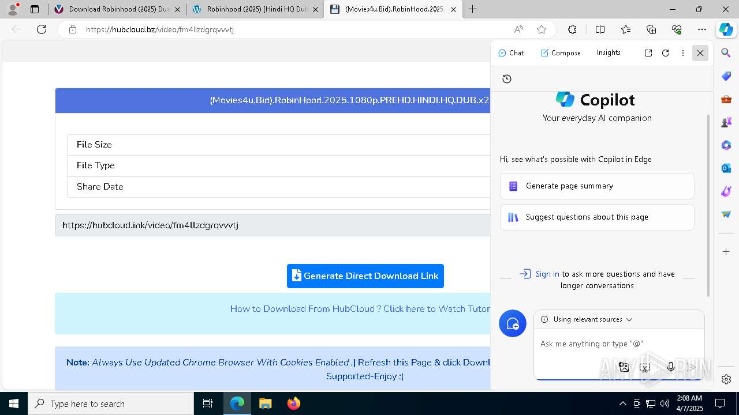The image size is (739, 415).
Task: Close the Copilot side pane
Action: click(x=700, y=53)
